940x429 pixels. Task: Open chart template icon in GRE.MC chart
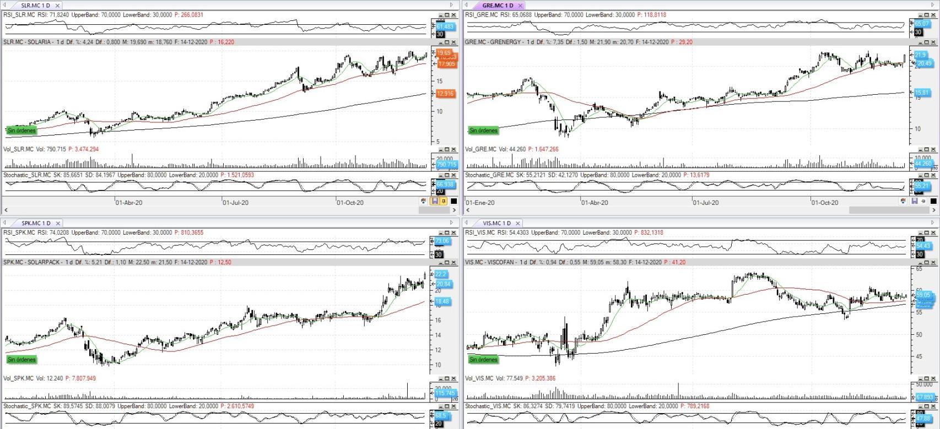(903, 202)
